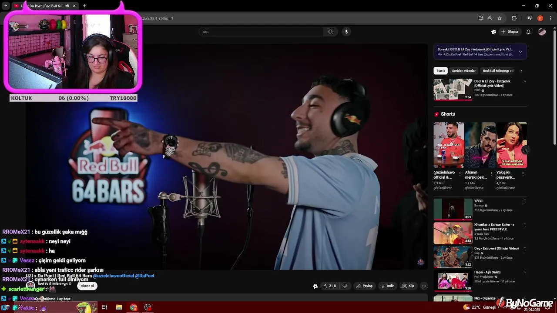This screenshot has height=313, width=557.
Task: Open options for Yakışıklı Short
Action: [x=523, y=174]
